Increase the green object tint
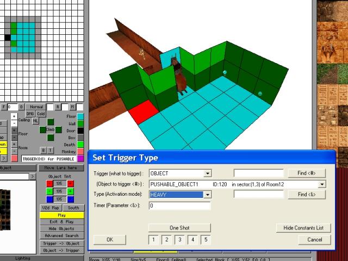The image size is (348, 261). coord(71,191)
